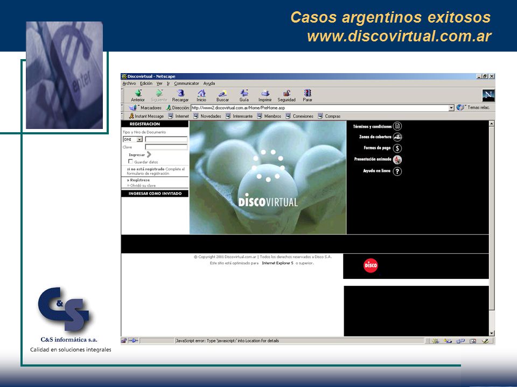Viewport: 517px width, 387px height.
Task: Click the Términos y condiciones document icon
Action: coord(397,126)
